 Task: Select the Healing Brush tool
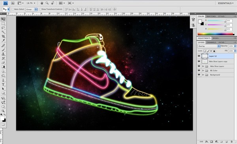[3, 45]
